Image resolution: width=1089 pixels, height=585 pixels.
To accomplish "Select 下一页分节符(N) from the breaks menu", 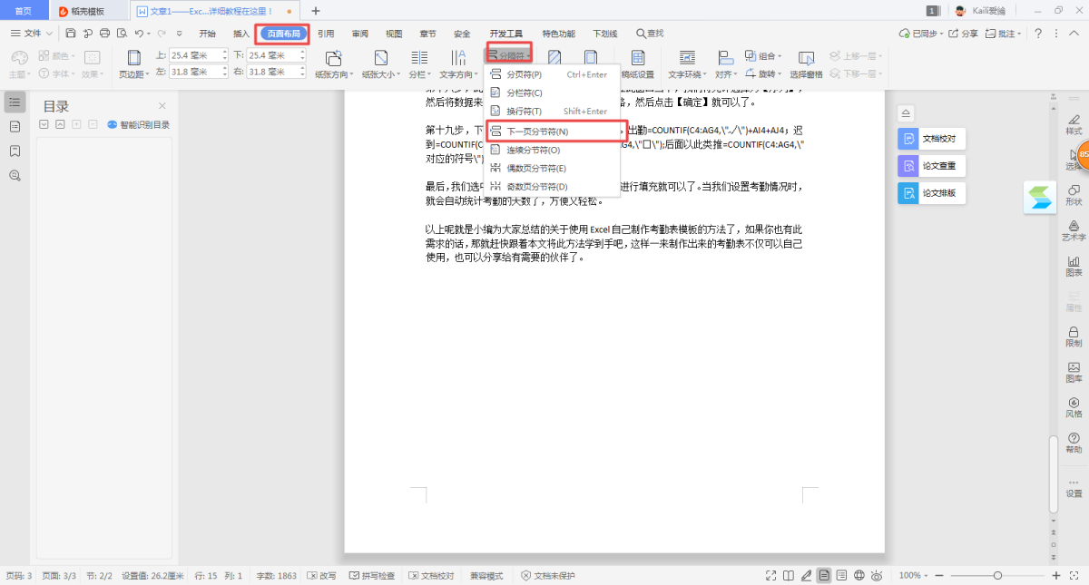I will 537,132.
